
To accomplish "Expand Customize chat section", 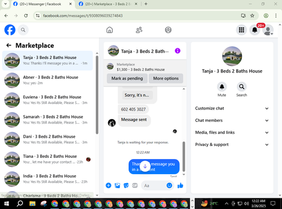I will tap(232, 108).
